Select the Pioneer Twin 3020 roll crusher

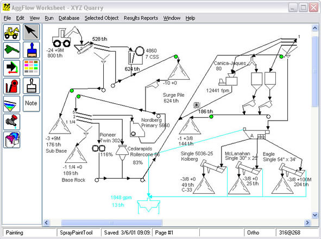98,148
